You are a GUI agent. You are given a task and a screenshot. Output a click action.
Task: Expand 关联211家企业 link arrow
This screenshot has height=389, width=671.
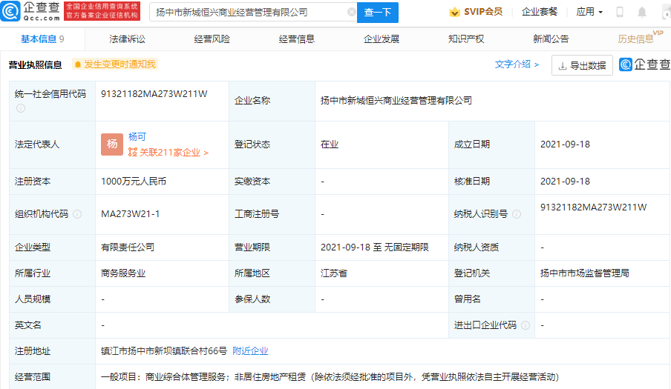(206, 153)
